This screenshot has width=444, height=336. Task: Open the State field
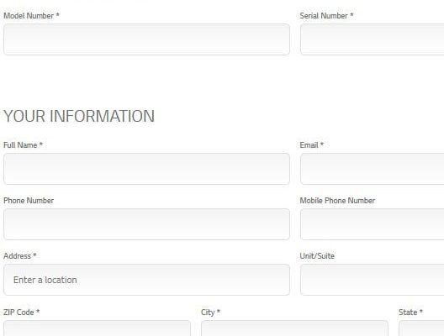tap(421, 328)
